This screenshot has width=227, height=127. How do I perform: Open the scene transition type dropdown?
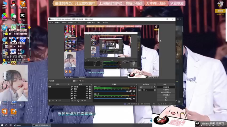click(146, 87)
